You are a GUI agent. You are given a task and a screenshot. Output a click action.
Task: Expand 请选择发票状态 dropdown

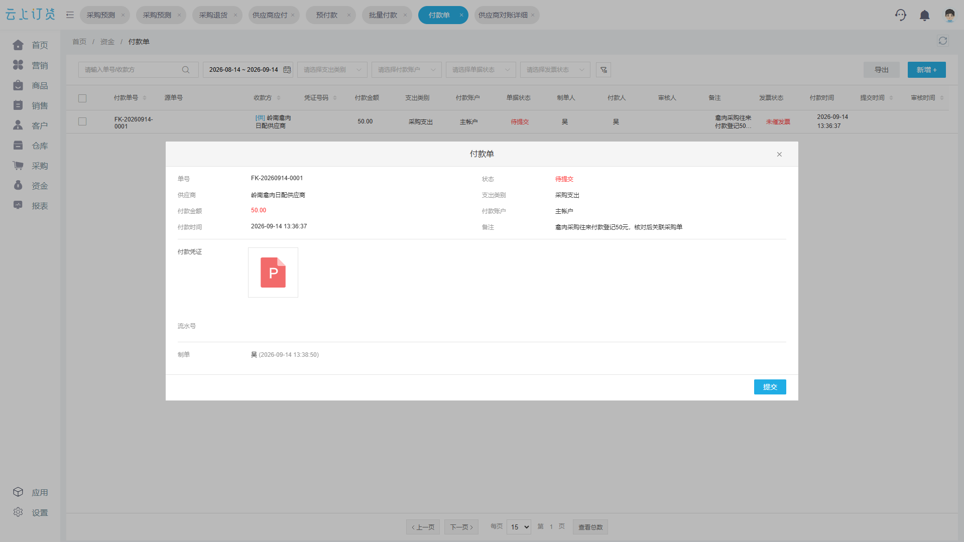coord(555,70)
